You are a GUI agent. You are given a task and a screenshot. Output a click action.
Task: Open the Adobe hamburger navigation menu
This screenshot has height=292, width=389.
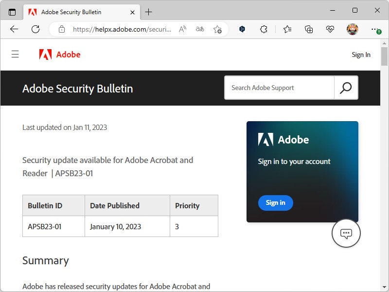(x=15, y=55)
